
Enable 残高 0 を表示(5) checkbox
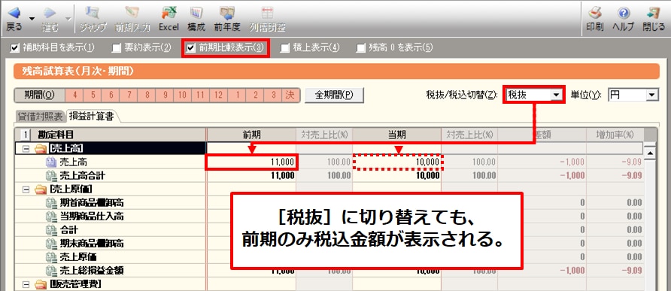tap(361, 47)
